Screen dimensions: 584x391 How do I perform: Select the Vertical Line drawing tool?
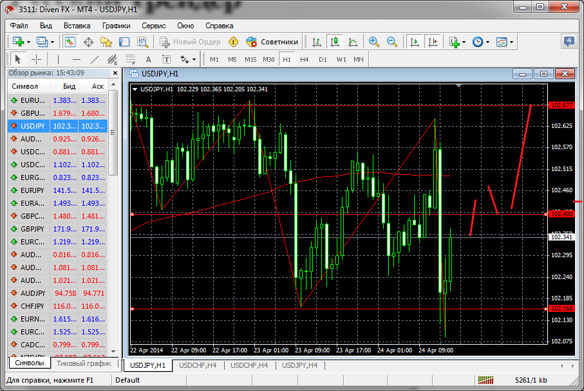point(58,59)
